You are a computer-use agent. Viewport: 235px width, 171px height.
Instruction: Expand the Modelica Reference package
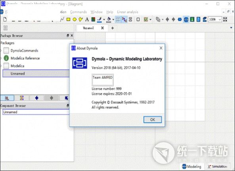click(1, 58)
